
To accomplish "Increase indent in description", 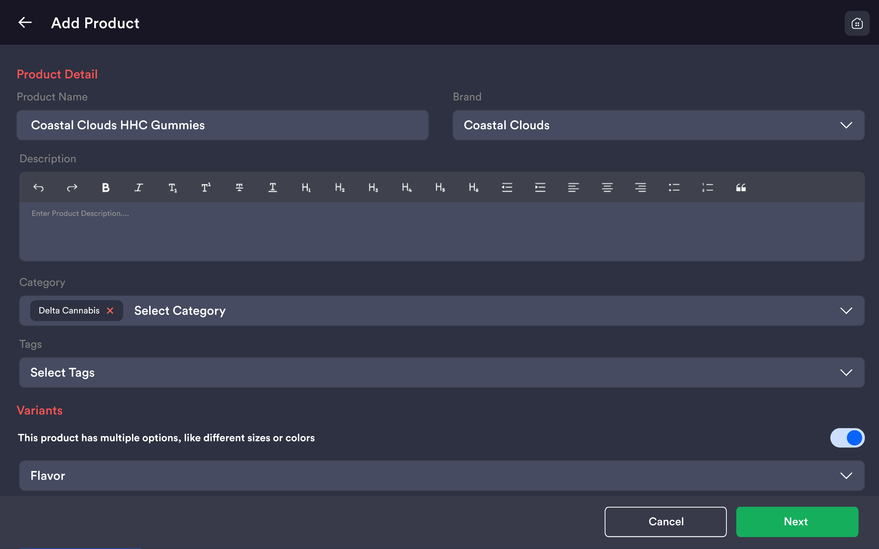I will pyautogui.click(x=540, y=187).
